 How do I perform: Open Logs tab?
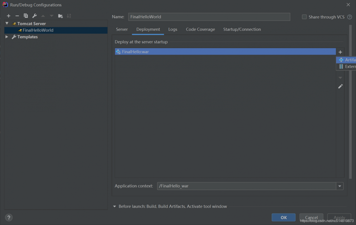pos(173,29)
